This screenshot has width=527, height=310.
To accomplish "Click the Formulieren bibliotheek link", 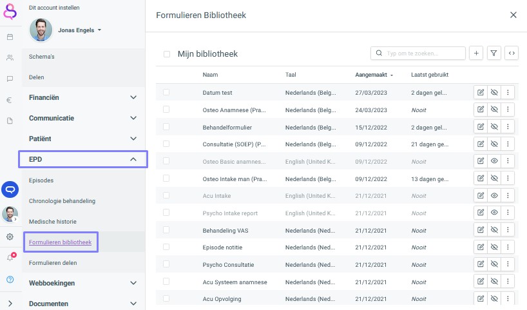I will point(60,242).
